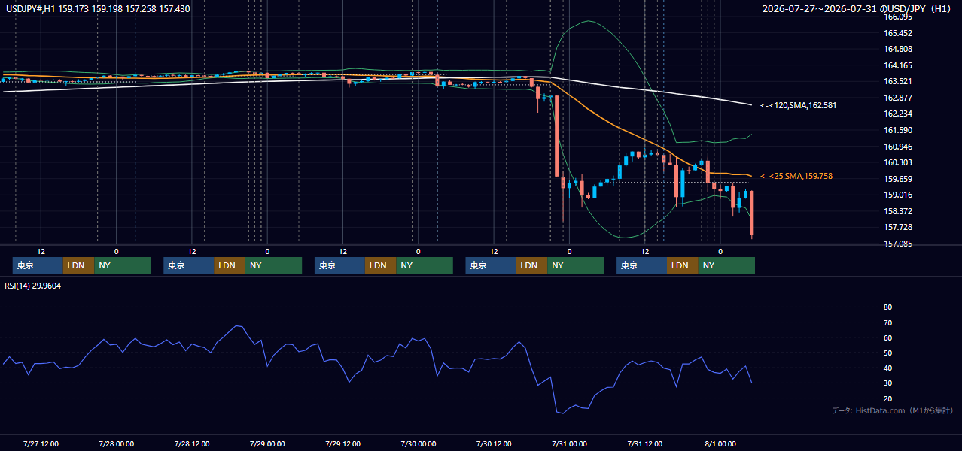962x451 pixels.
Task: Click the 7/30 12:00 time axis label
Action: (x=495, y=443)
